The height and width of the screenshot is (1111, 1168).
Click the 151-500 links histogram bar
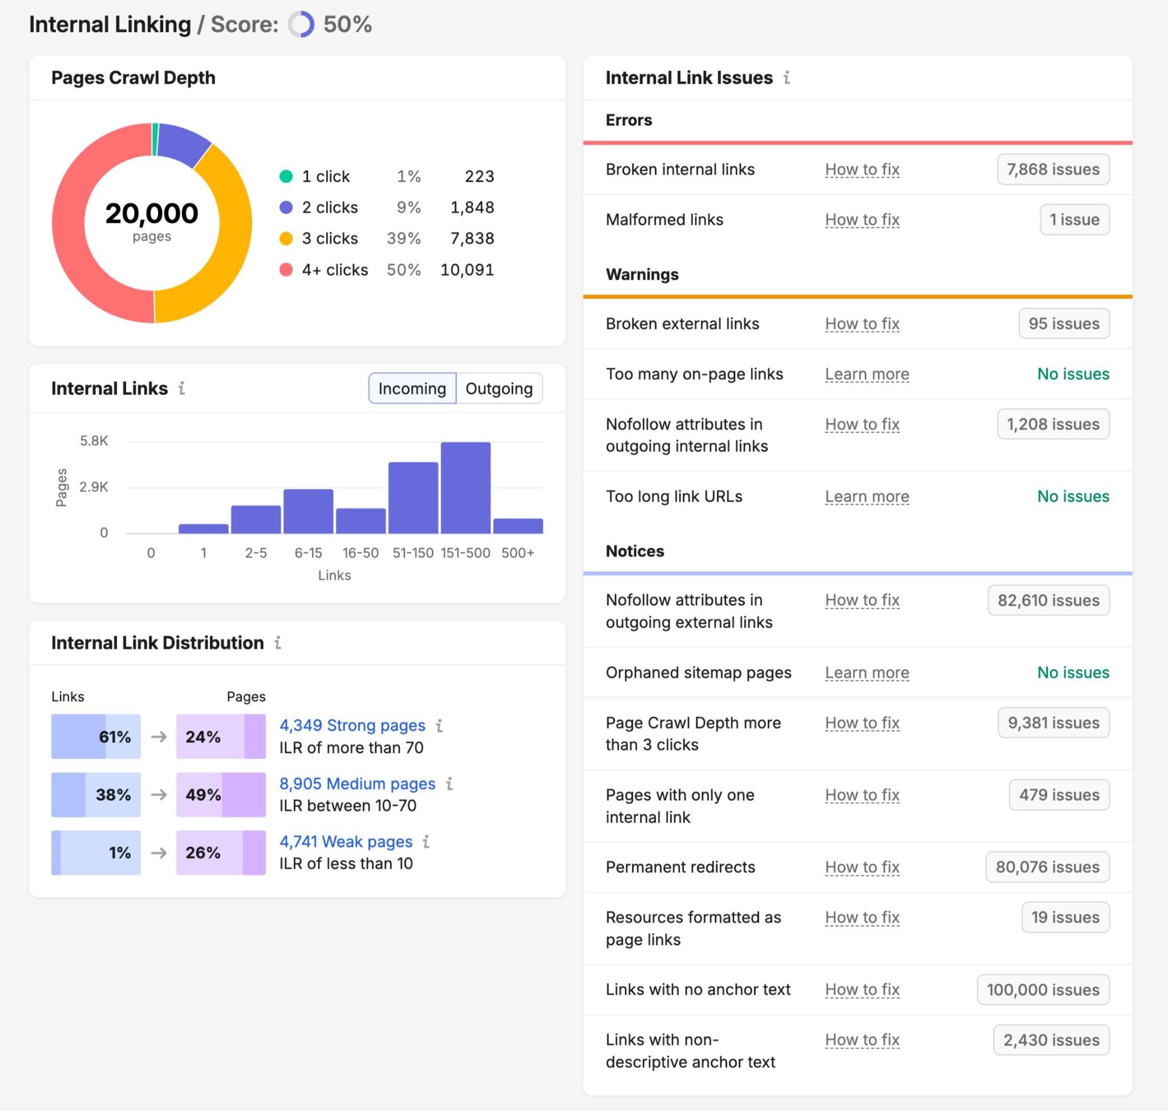(x=465, y=487)
